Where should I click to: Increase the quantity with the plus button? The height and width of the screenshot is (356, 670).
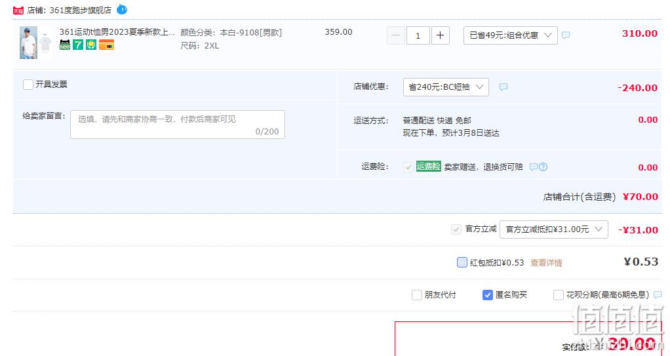coord(440,35)
